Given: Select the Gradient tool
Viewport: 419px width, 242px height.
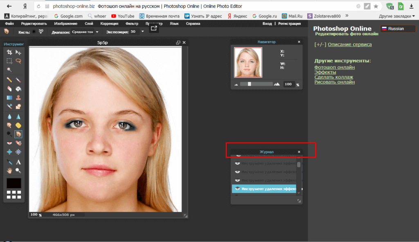Looking at the screenshot, I should tap(9, 98).
